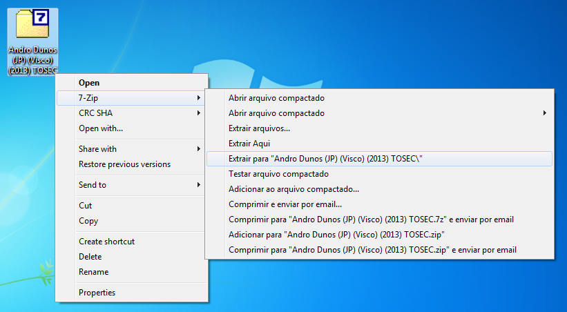567x312 pixels.
Task: Delete the archive from the context menu
Action: tap(90, 257)
